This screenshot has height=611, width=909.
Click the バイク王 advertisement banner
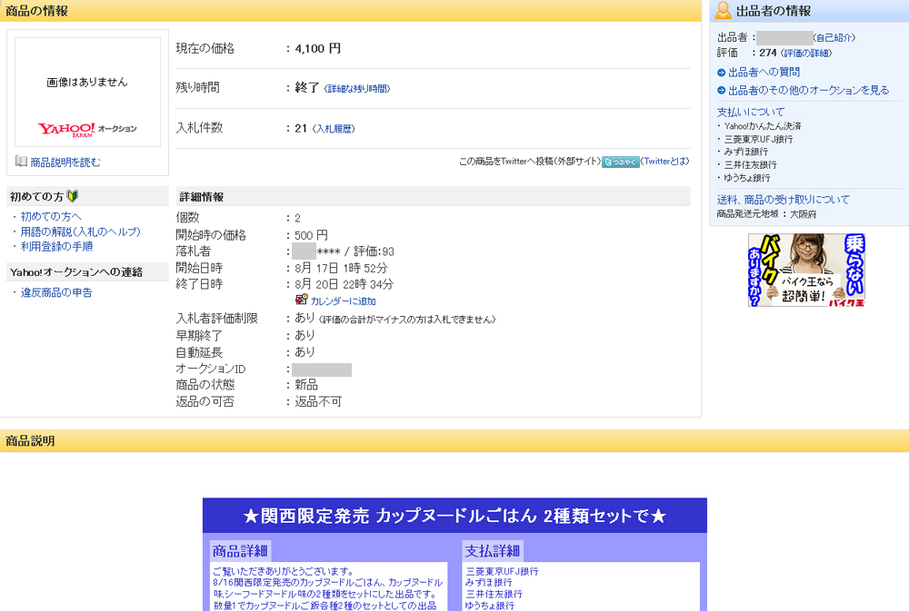point(806,270)
